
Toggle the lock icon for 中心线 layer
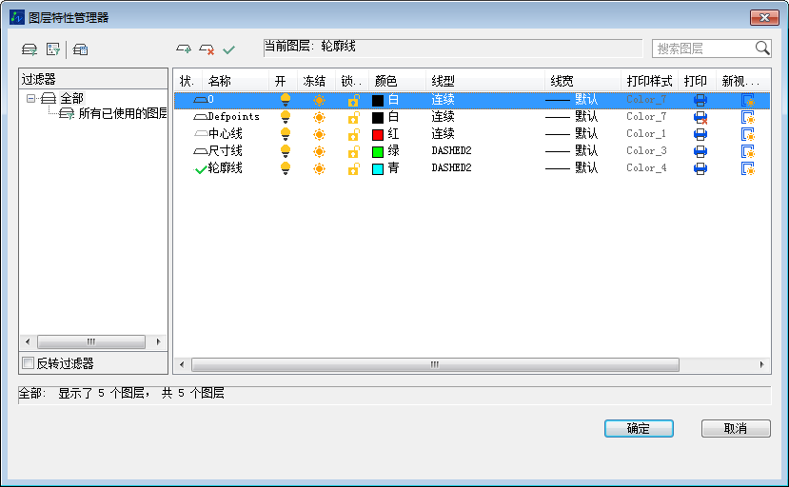353,134
